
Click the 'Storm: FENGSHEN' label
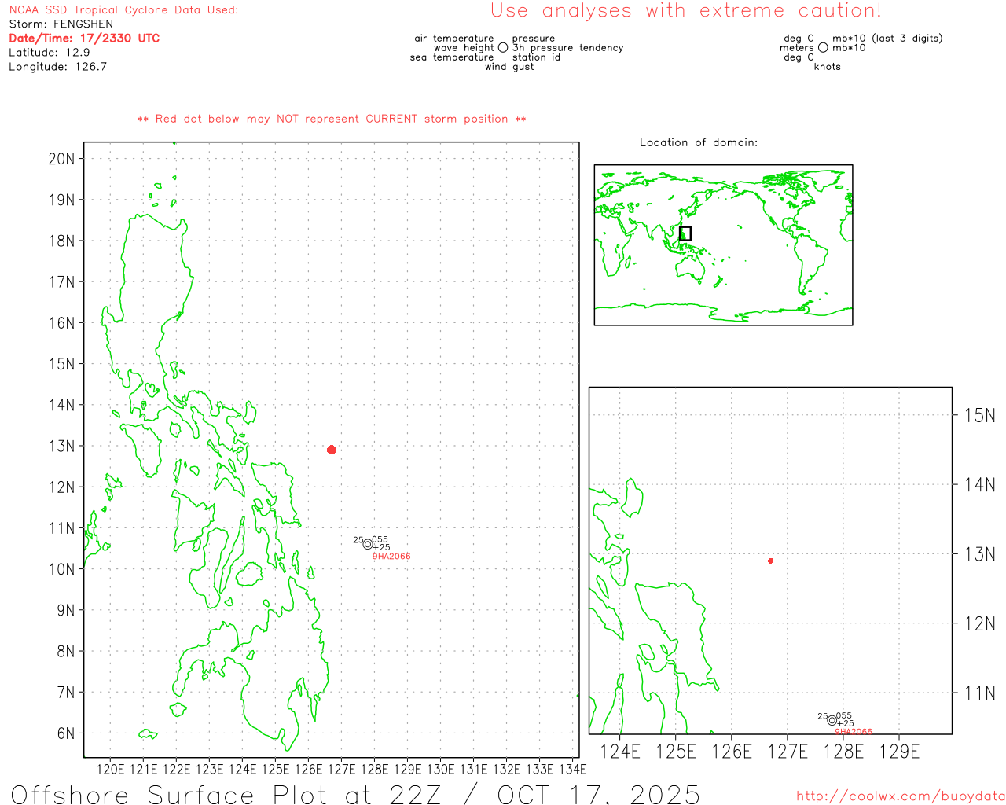(x=61, y=24)
